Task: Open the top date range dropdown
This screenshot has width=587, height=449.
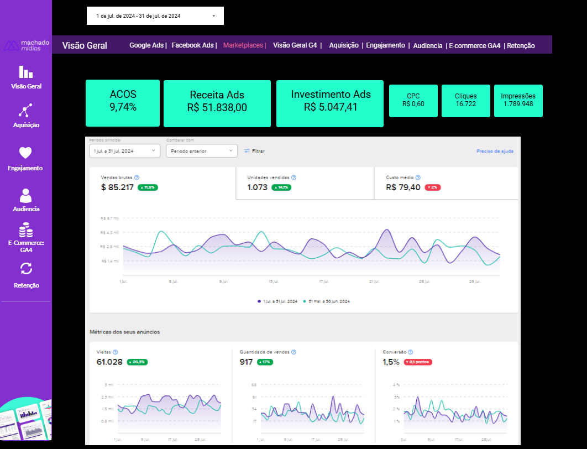Action: pyautogui.click(x=155, y=16)
